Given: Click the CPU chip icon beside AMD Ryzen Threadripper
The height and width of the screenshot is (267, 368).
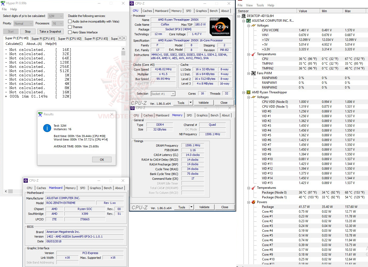Looking at the screenshot, I should (x=249, y=92).
